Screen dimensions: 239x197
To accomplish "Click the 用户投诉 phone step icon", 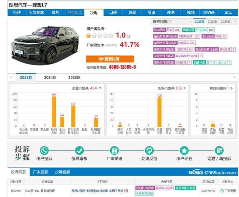I will click(x=44, y=150).
